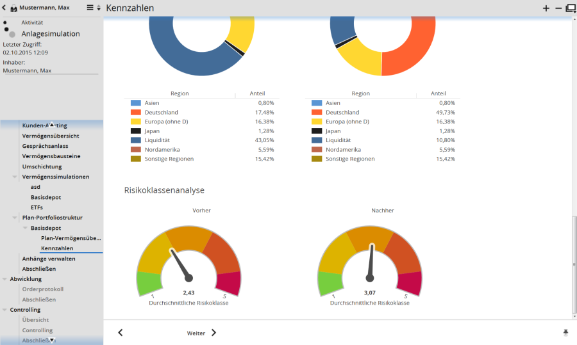Screen dimensions: 577x345
Task: Click the back arrow beside Mustermann, Max
Action: pyautogui.click(x=4, y=8)
